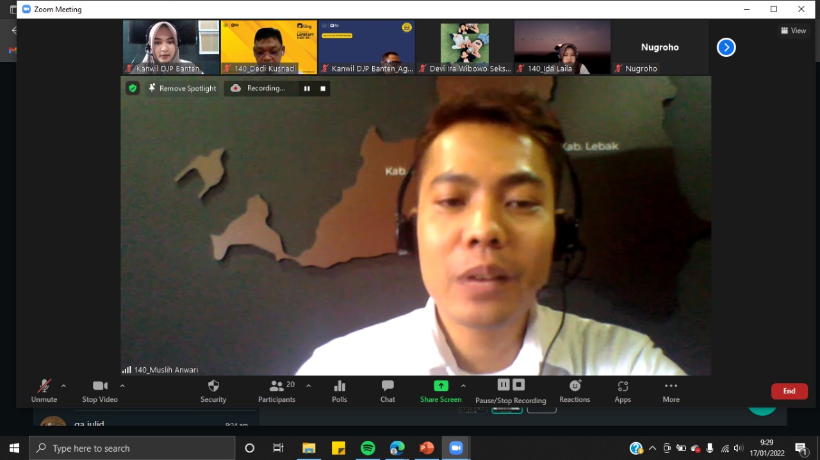Open the Security shield icon
820x460 pixels.
point(213,386)
